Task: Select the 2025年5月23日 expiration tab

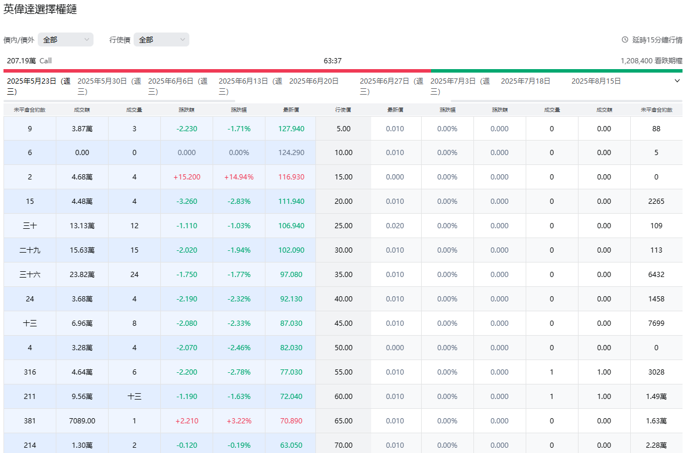Action: click(38, 86)
